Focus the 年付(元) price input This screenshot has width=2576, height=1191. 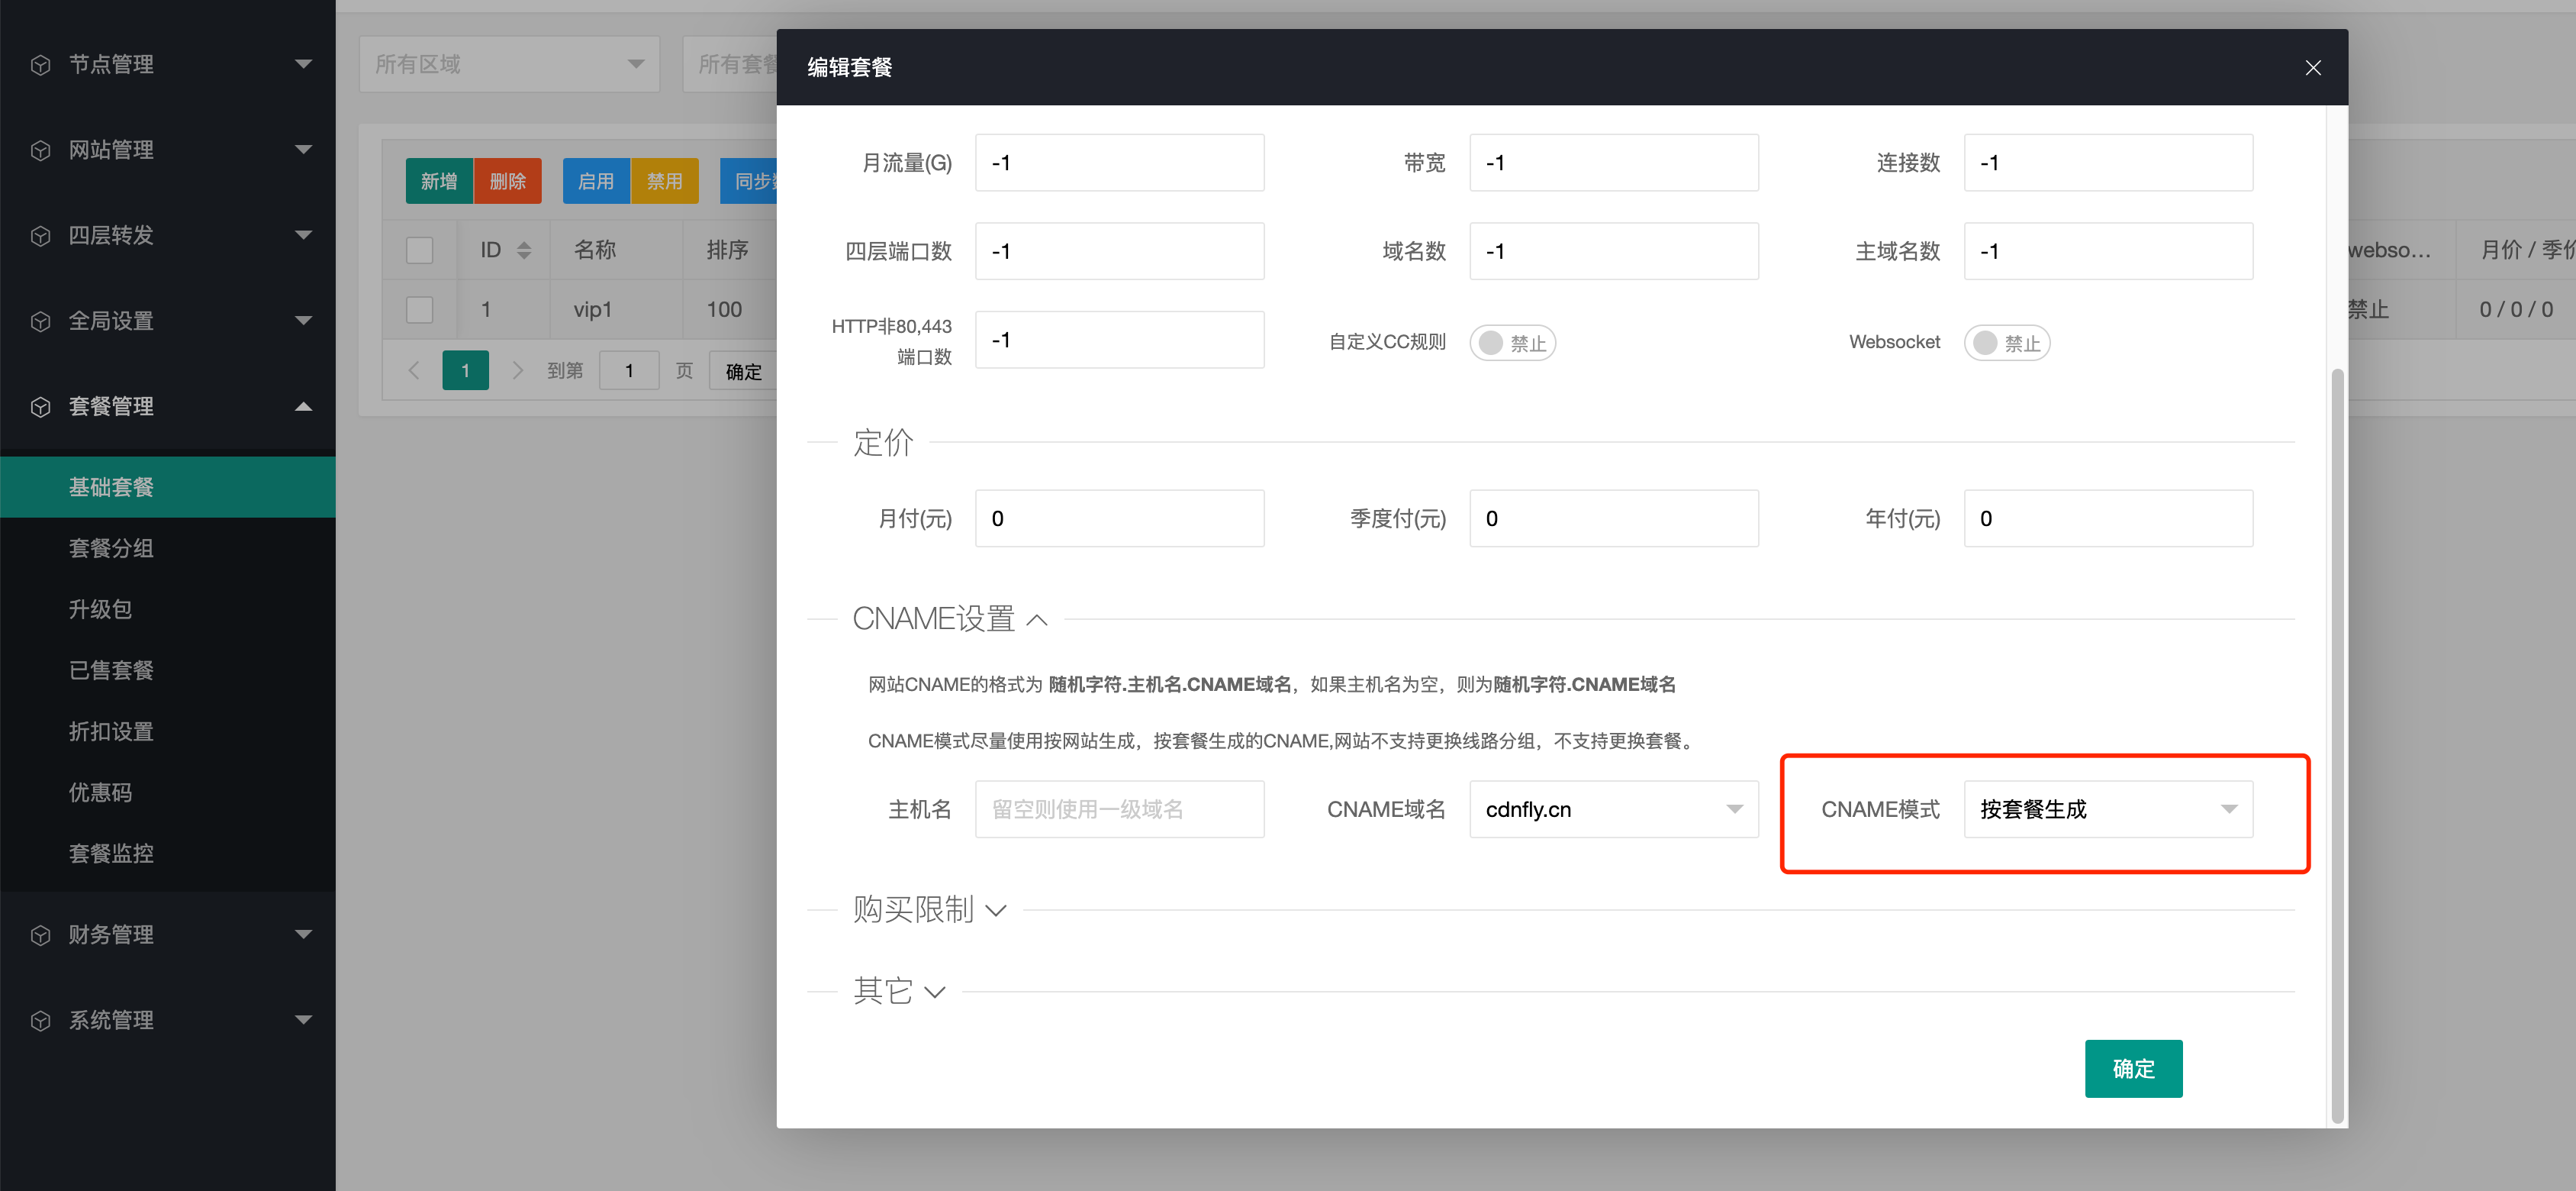[2108, 518]
